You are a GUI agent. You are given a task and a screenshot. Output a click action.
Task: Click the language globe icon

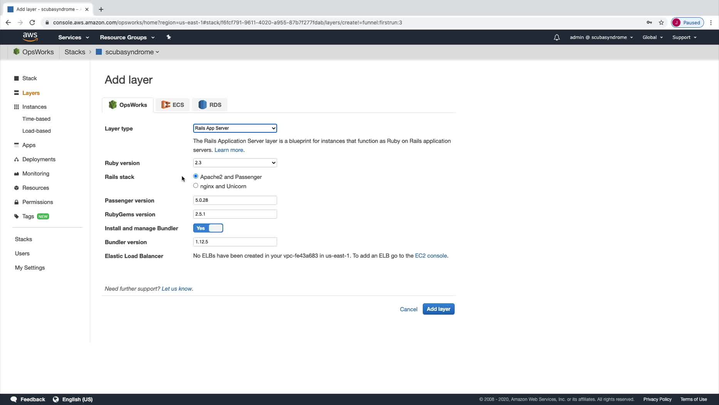click(x=56, y=399)
